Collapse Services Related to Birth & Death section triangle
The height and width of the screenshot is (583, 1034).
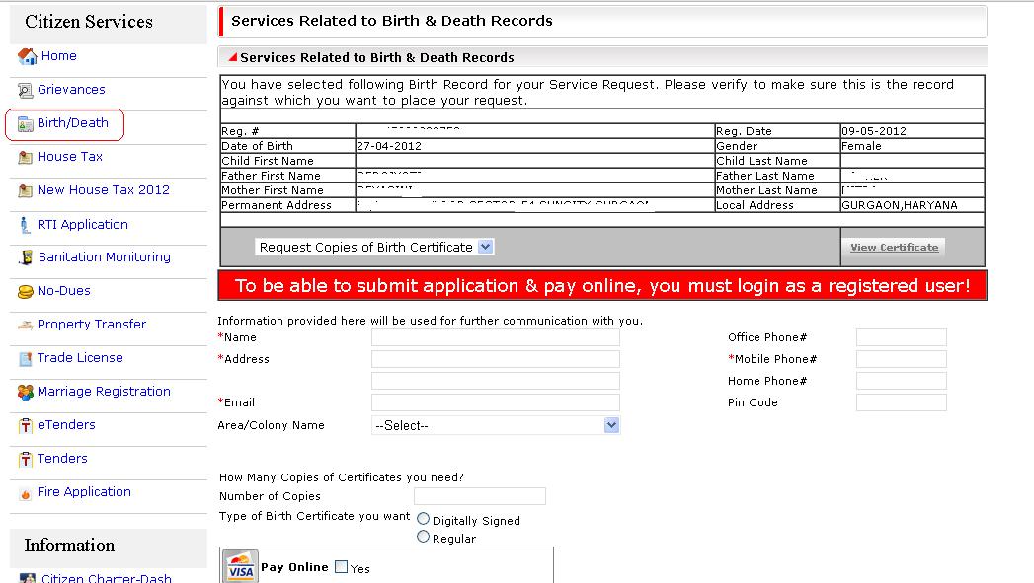point(232,57)
